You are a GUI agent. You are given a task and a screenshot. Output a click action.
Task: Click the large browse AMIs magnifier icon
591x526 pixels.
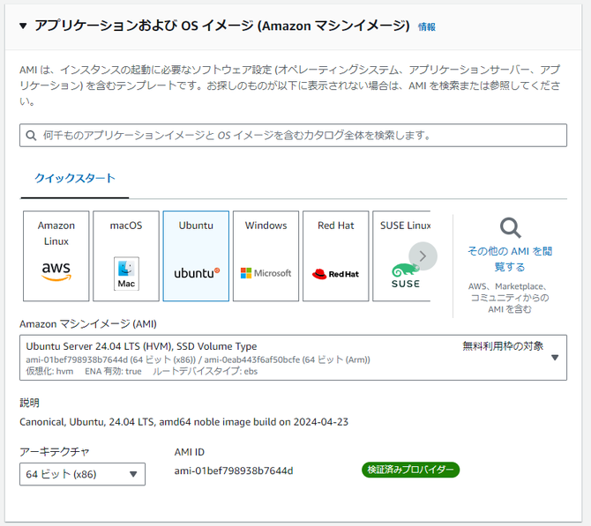click(x=511, y=228)
